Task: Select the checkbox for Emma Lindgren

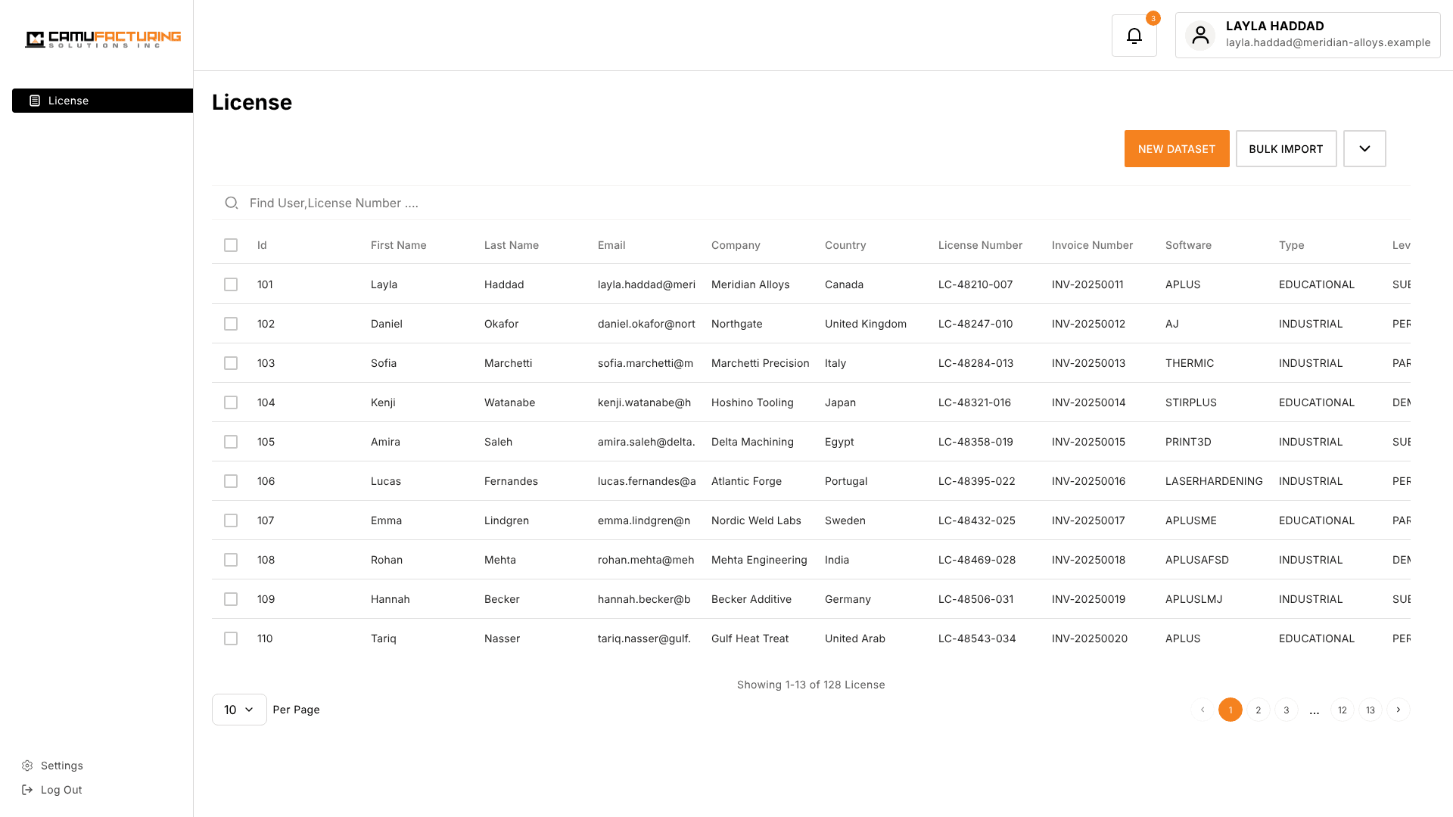Action: [231, 520]
